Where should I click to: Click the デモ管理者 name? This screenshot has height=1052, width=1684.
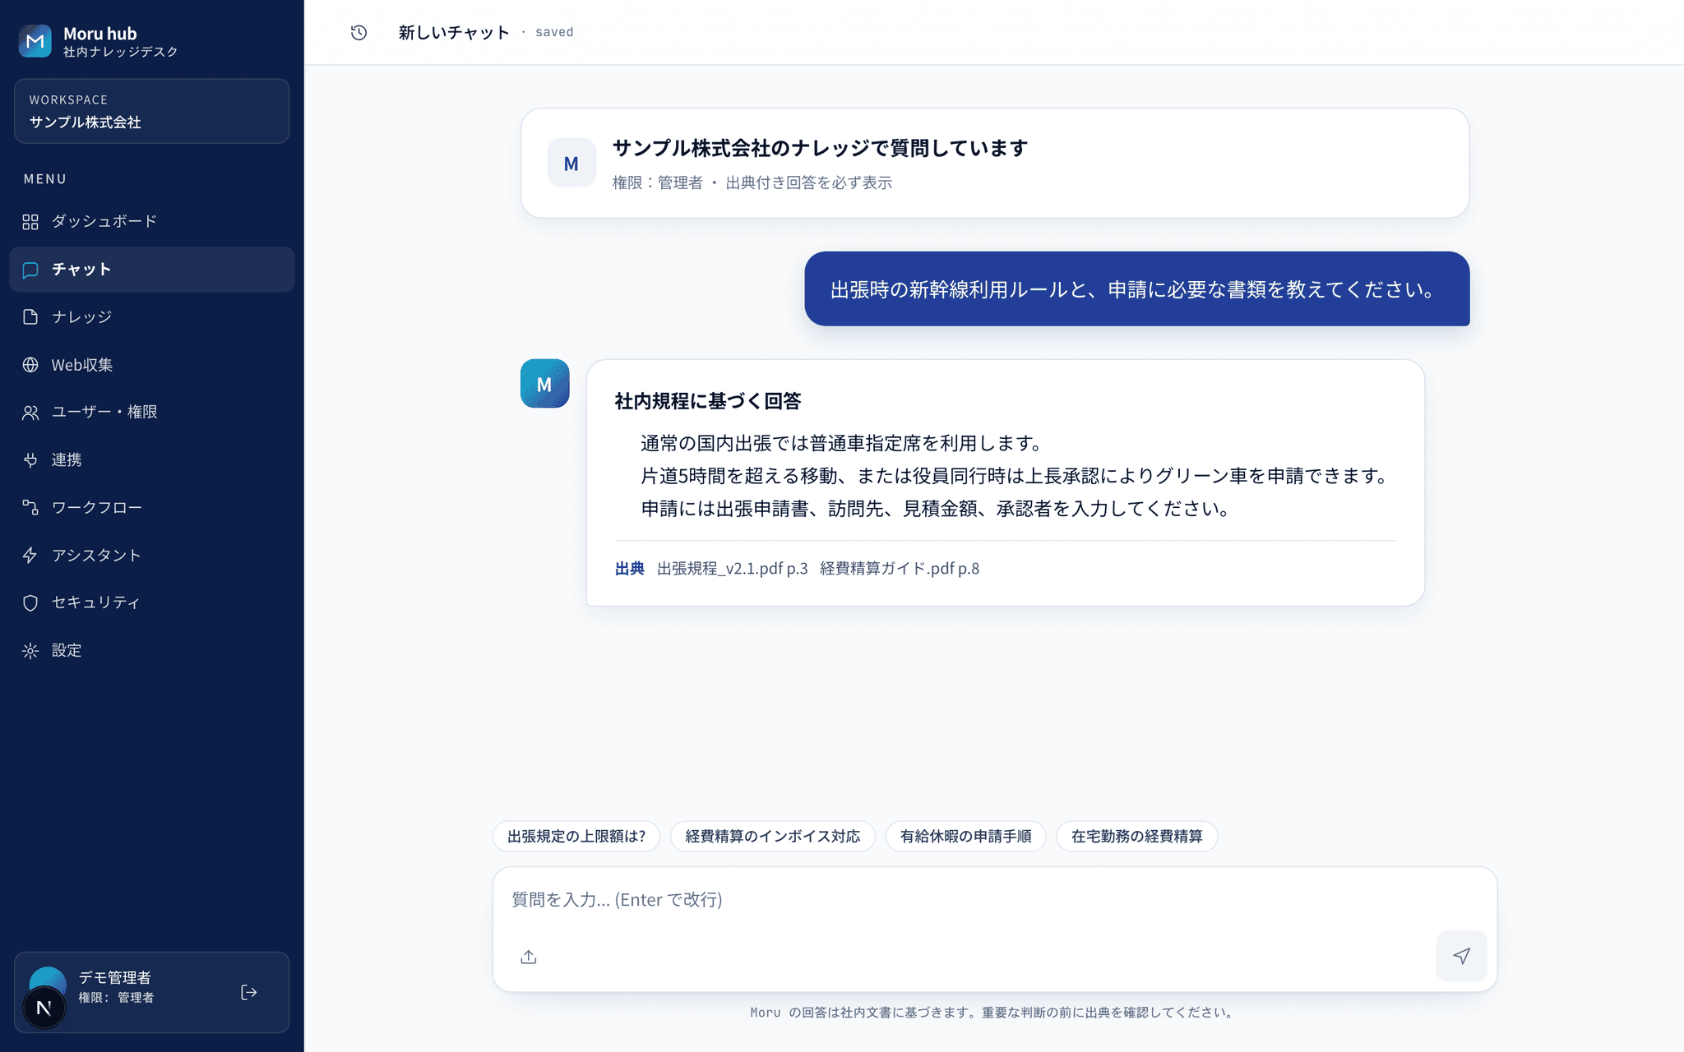click(115, 977)
